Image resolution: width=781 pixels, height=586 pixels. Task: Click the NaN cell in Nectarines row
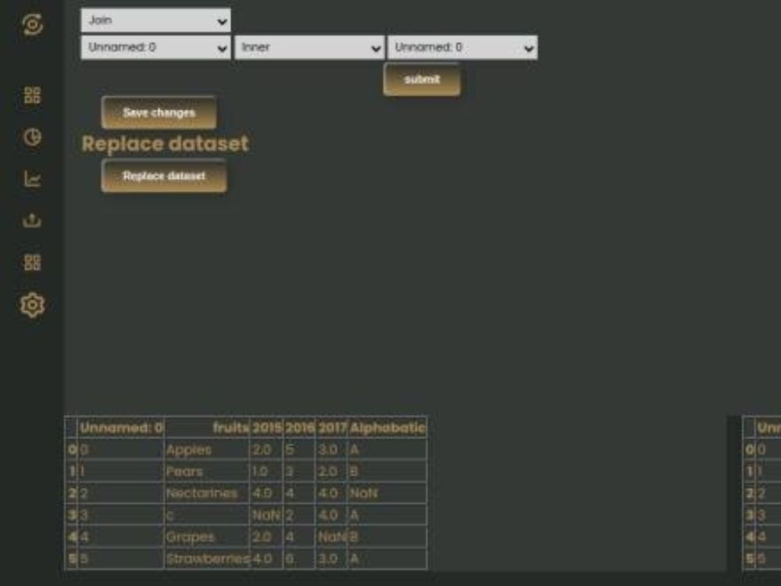(x=387, y=493)
